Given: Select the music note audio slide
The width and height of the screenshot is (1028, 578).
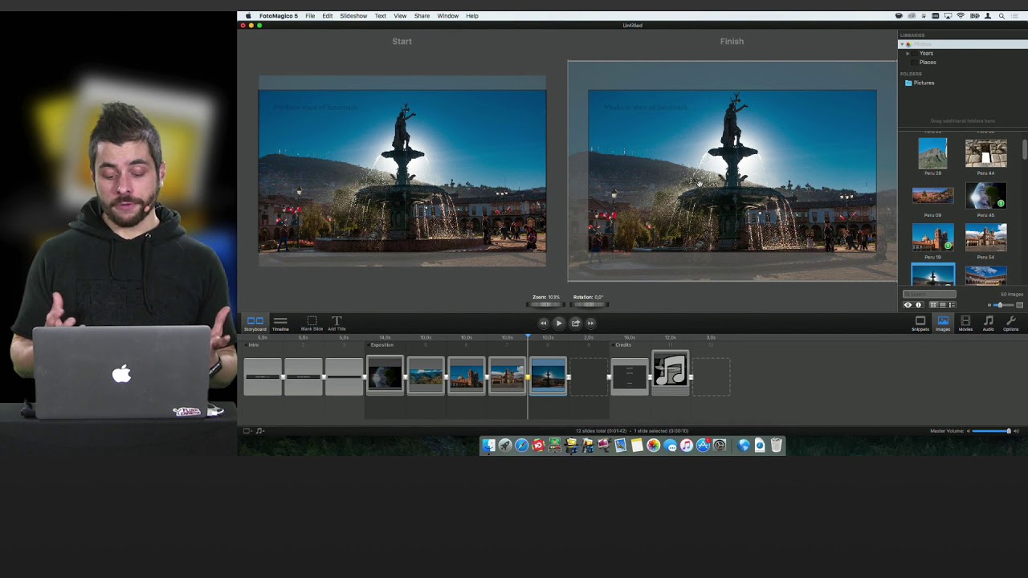Looking at the screenshot, I should pyautogui.click(x=671, y=372).
